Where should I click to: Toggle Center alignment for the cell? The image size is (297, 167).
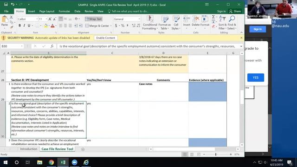[x=65, y=26]
